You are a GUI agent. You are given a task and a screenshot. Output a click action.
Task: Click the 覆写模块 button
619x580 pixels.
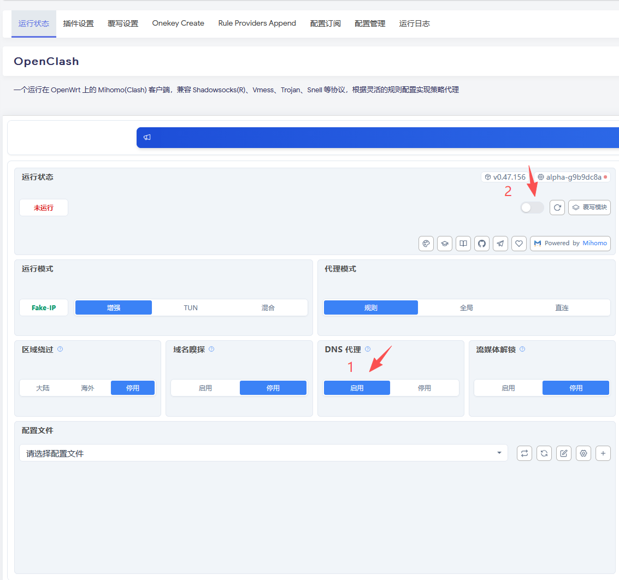[589, 208]
